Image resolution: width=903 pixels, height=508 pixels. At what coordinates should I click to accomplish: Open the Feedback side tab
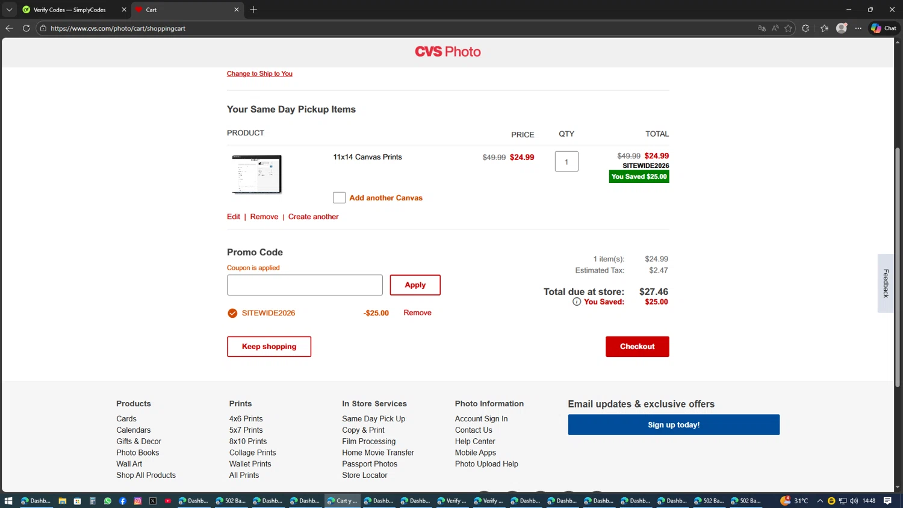coord(886,283)
